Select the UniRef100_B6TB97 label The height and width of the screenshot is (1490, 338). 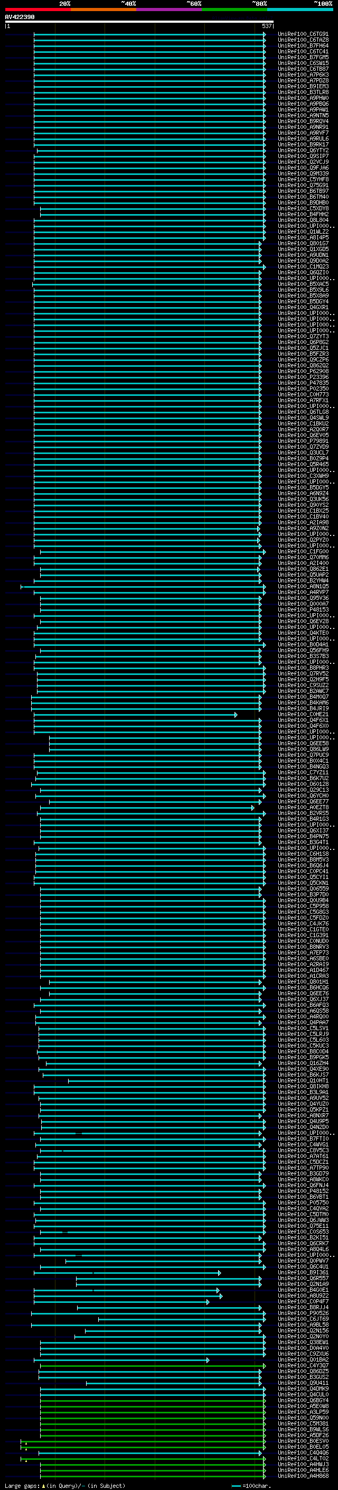pos(303,191)
